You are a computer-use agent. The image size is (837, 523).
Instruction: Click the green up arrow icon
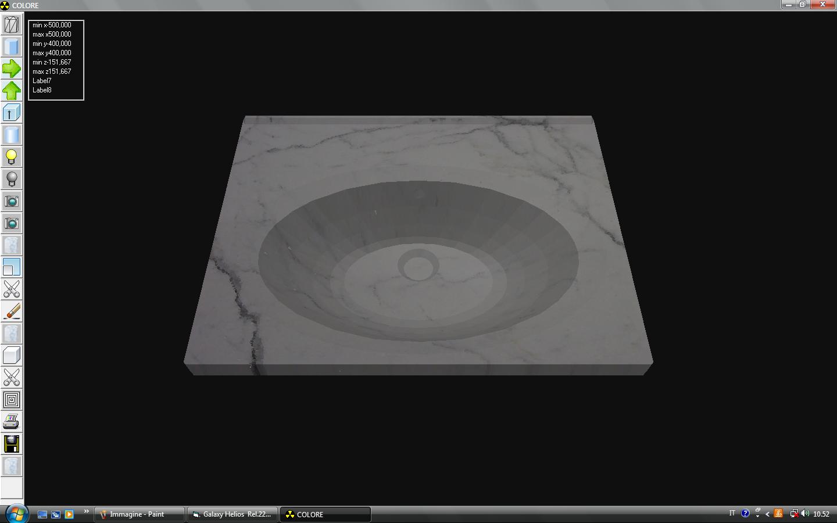tap(12, 91)
